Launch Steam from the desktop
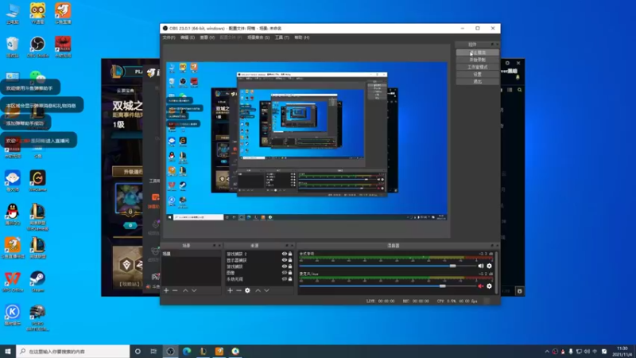This screenshot has width=636, height=358. coord(37,282)
